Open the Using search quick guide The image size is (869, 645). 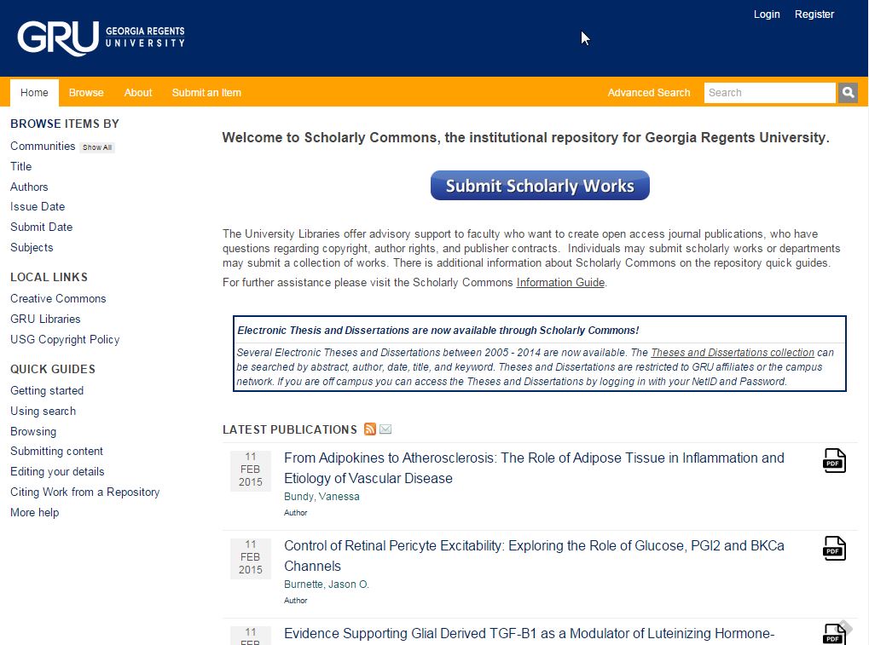click(x=43, y=411)
